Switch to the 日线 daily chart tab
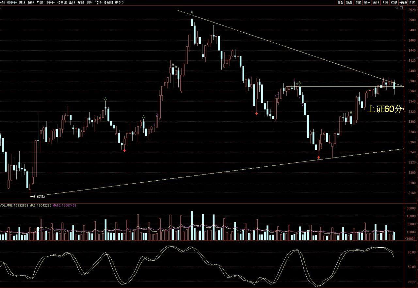This screenshot has width=418, height=288. coord(22,3)
